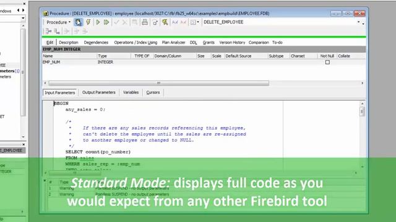Click the second greyed text-case icon
396x222 pixels.
pyautogui.click(x=183, y=22)
